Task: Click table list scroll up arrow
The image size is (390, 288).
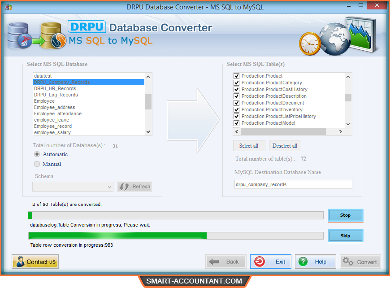Action: pyautogui.click(x=348, y=77)
